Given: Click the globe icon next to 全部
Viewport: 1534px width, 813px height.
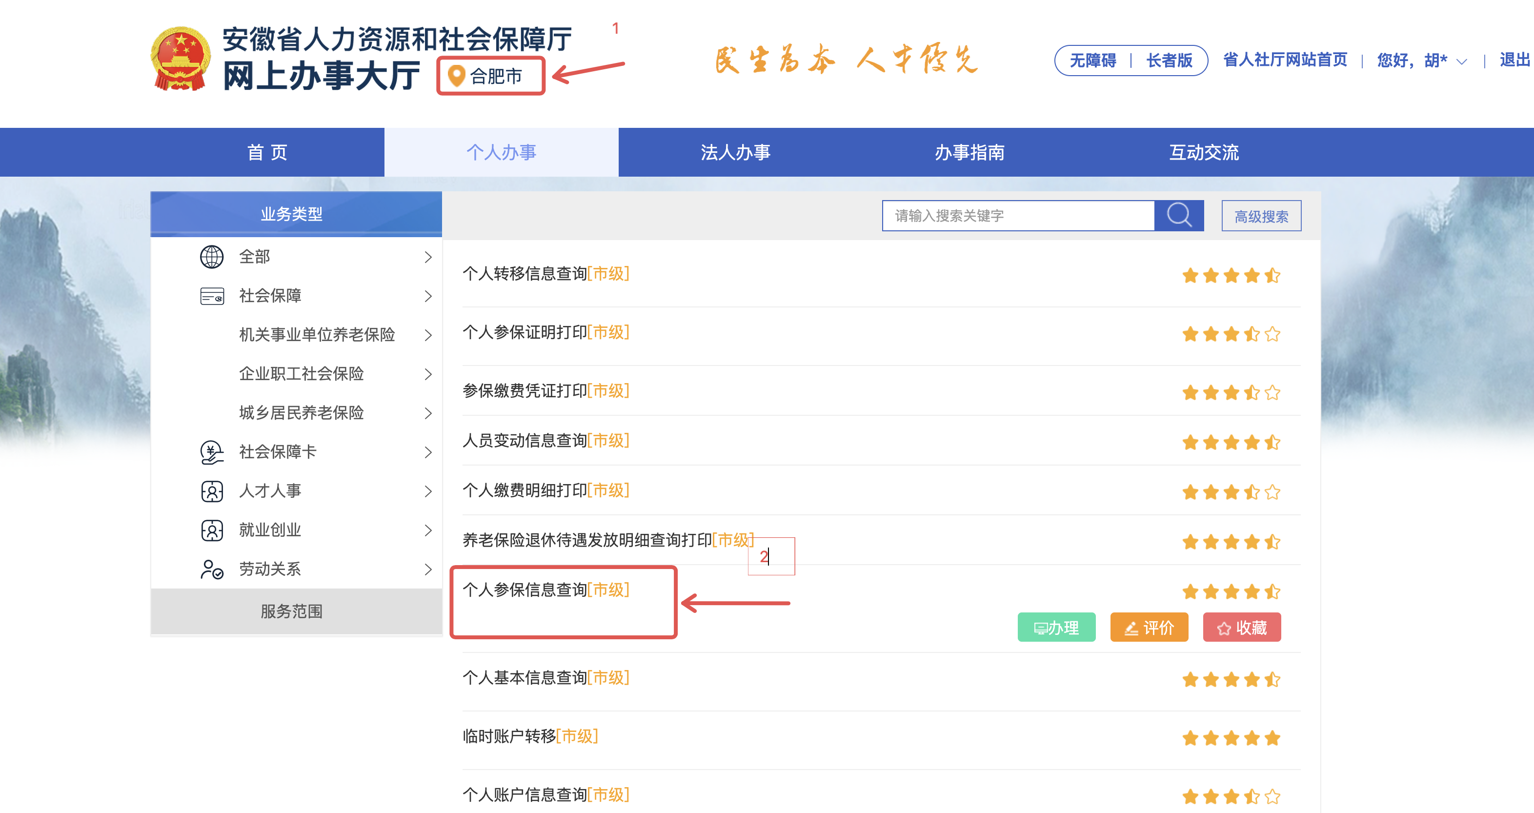Looking at the screenshot, I should click(211, 257).
